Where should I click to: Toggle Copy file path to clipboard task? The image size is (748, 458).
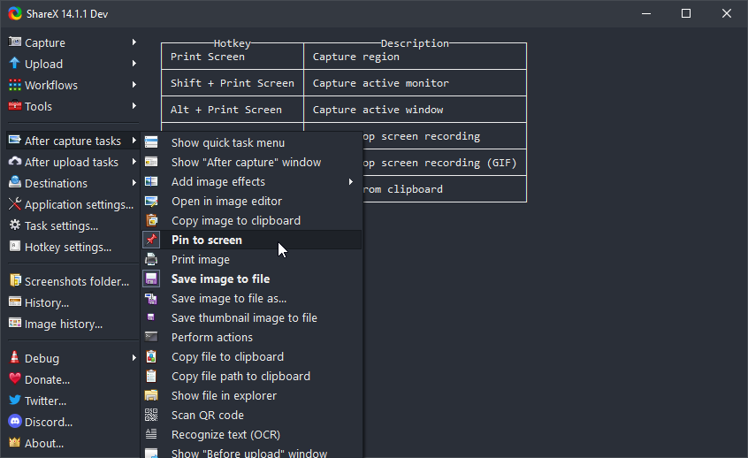(x=252, y=376)
